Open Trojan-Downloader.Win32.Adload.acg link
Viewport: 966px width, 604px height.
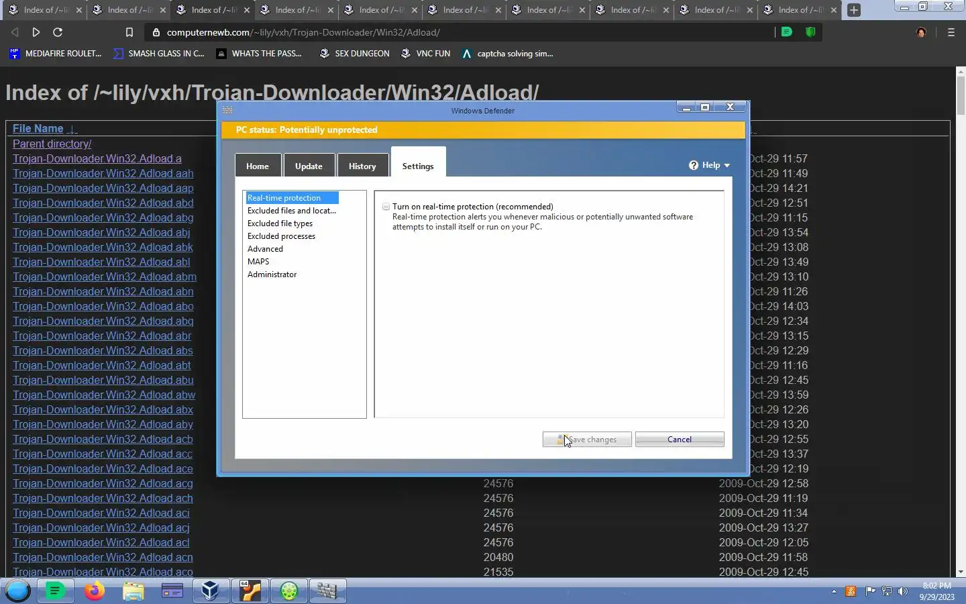(x=103, y=483)
